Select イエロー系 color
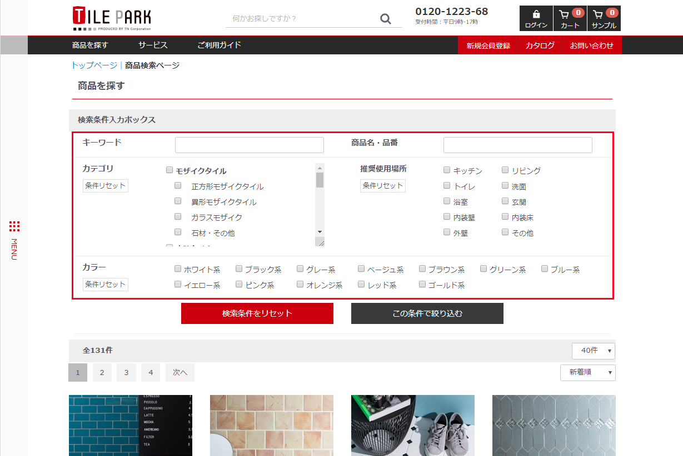683x456 pixels. click(x=178, y=285)
